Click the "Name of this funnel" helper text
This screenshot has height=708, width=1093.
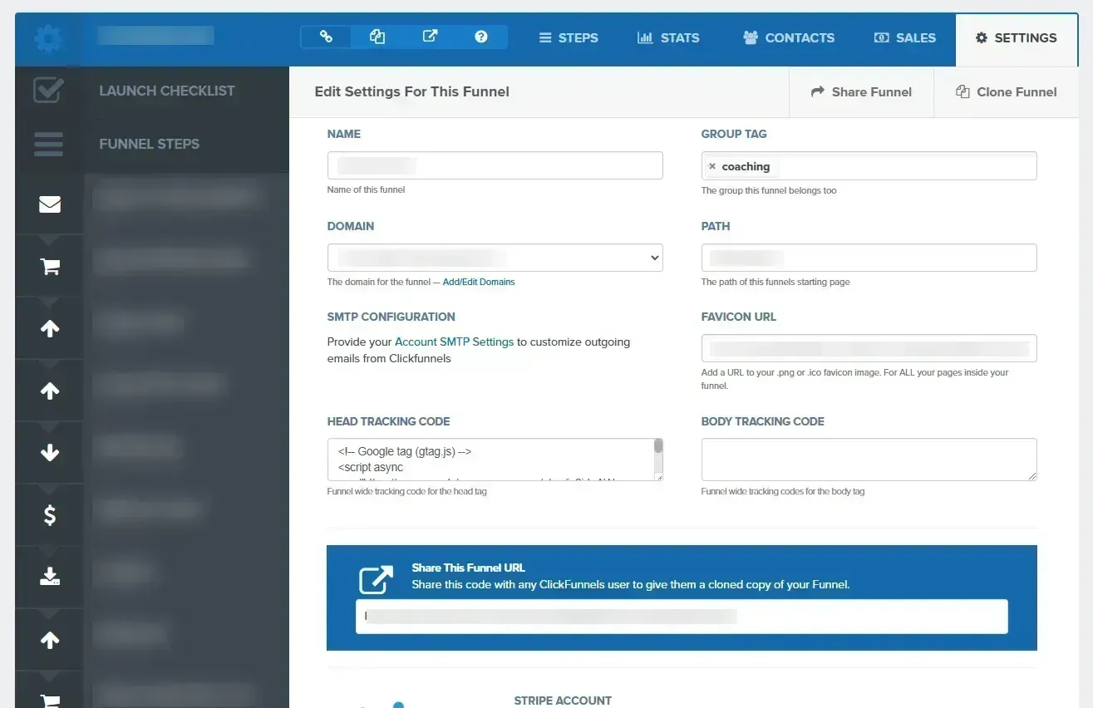[367, 189]
